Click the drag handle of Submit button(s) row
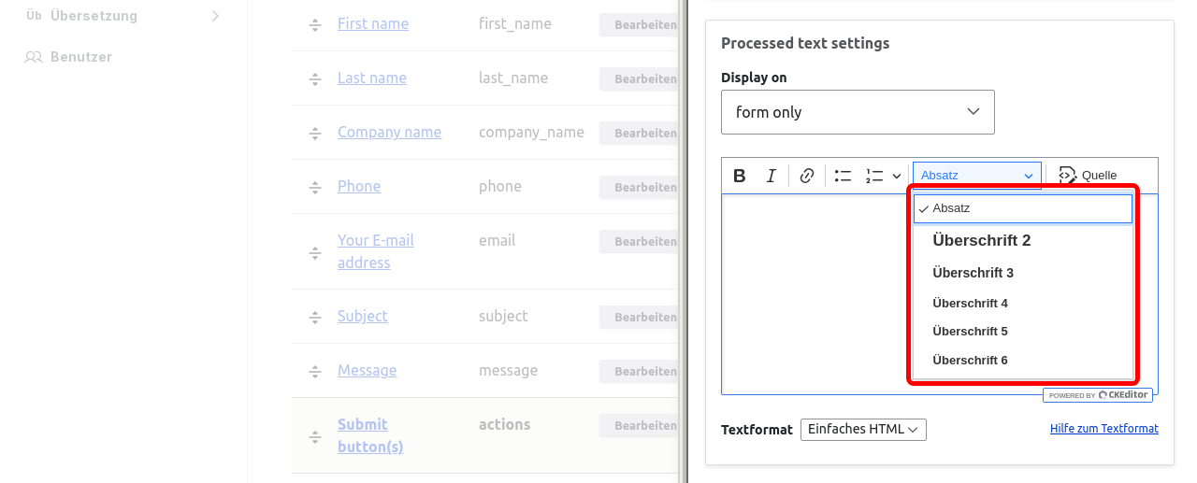The height and width of the screenshot is (483, 1197). pos(315,437)
